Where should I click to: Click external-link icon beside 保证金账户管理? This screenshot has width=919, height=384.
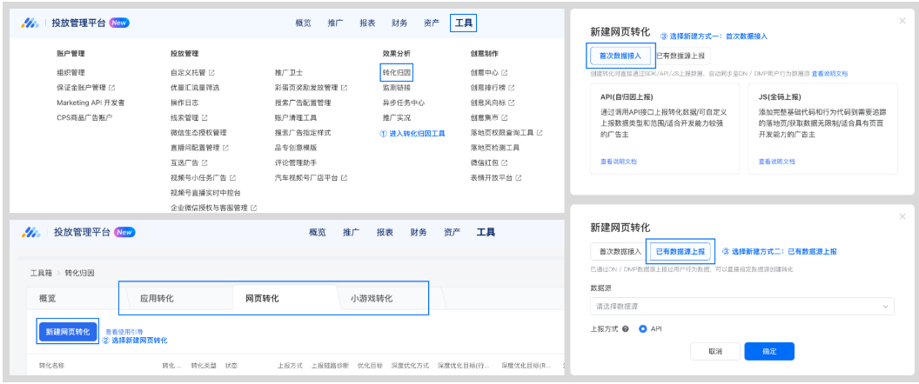112,88
